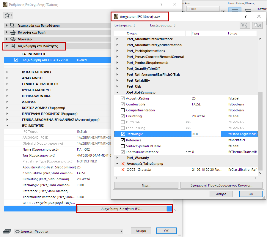
Task: Select the FireRating (Pset_SlabCommon) property row
Action: [58, 179]
